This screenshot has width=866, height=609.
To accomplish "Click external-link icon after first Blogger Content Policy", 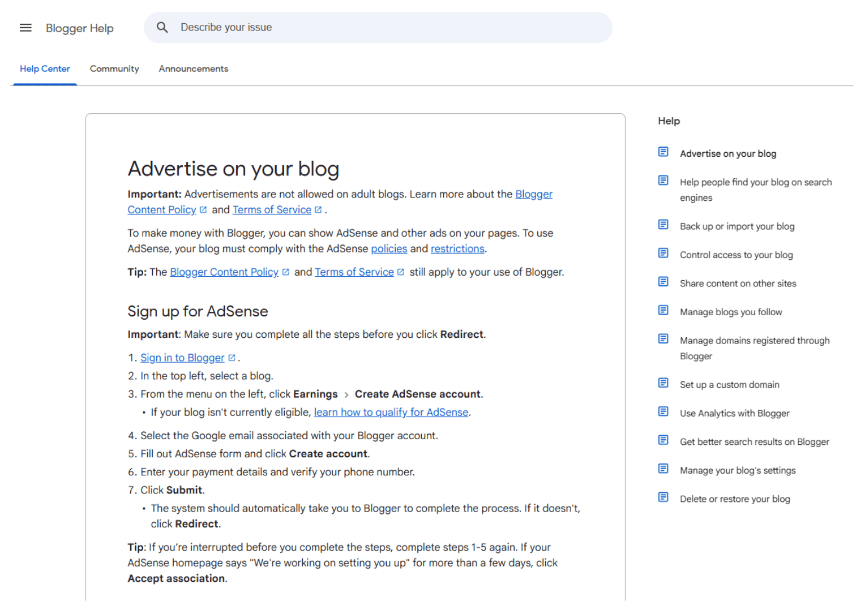I will point(203,210).
